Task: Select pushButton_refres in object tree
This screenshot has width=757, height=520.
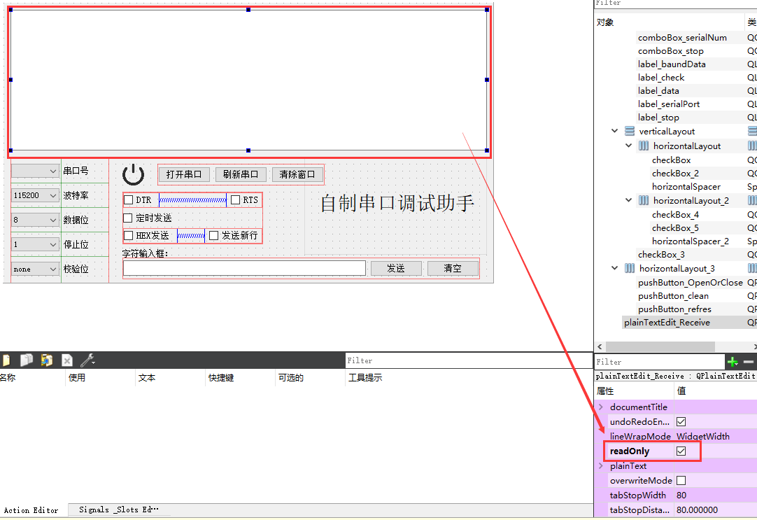Action: point(674,309)
